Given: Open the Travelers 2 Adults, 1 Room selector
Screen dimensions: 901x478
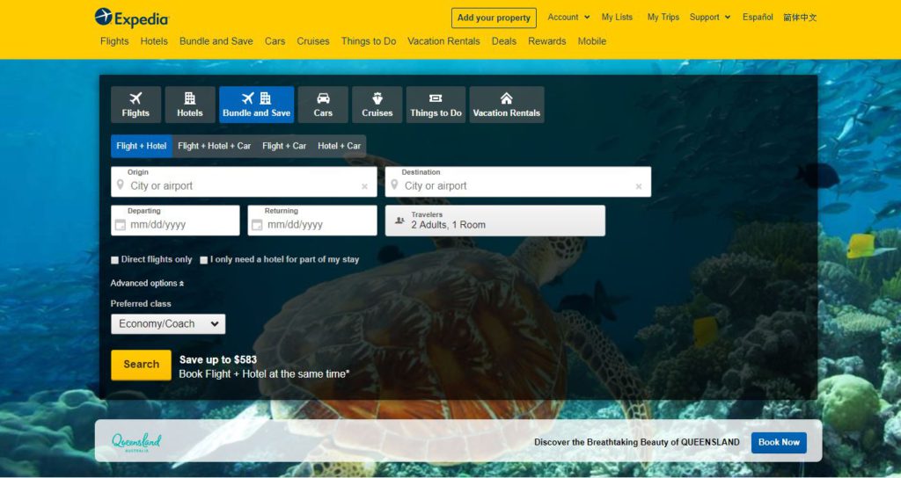Looking at the screenshot, I should (x=494, y=221).
